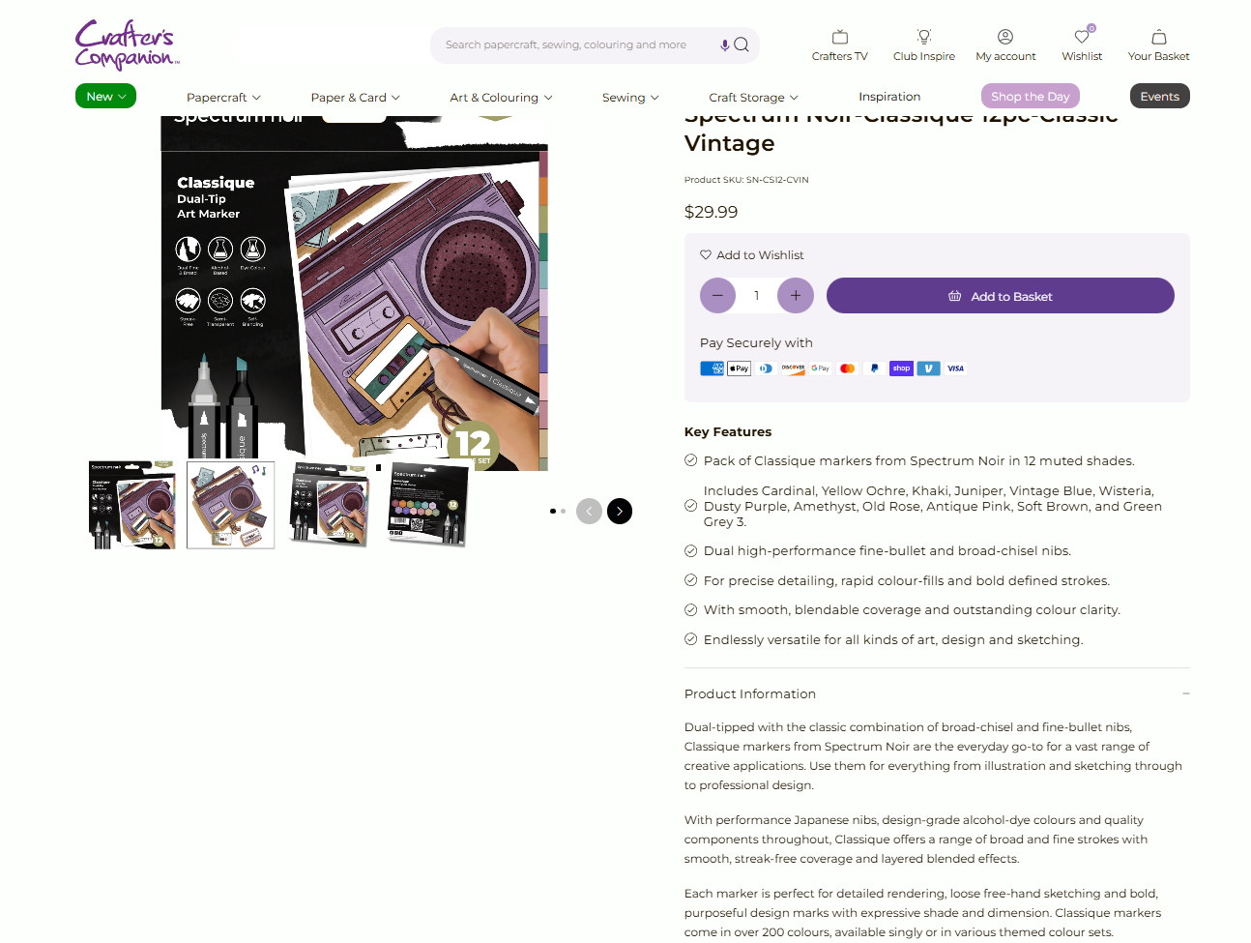
Task: Expand the Papercraft menu dropdown
Action: tap(223, 98)
